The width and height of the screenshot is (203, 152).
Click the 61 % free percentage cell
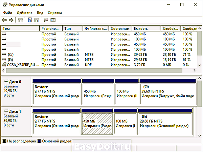(186, 60)
